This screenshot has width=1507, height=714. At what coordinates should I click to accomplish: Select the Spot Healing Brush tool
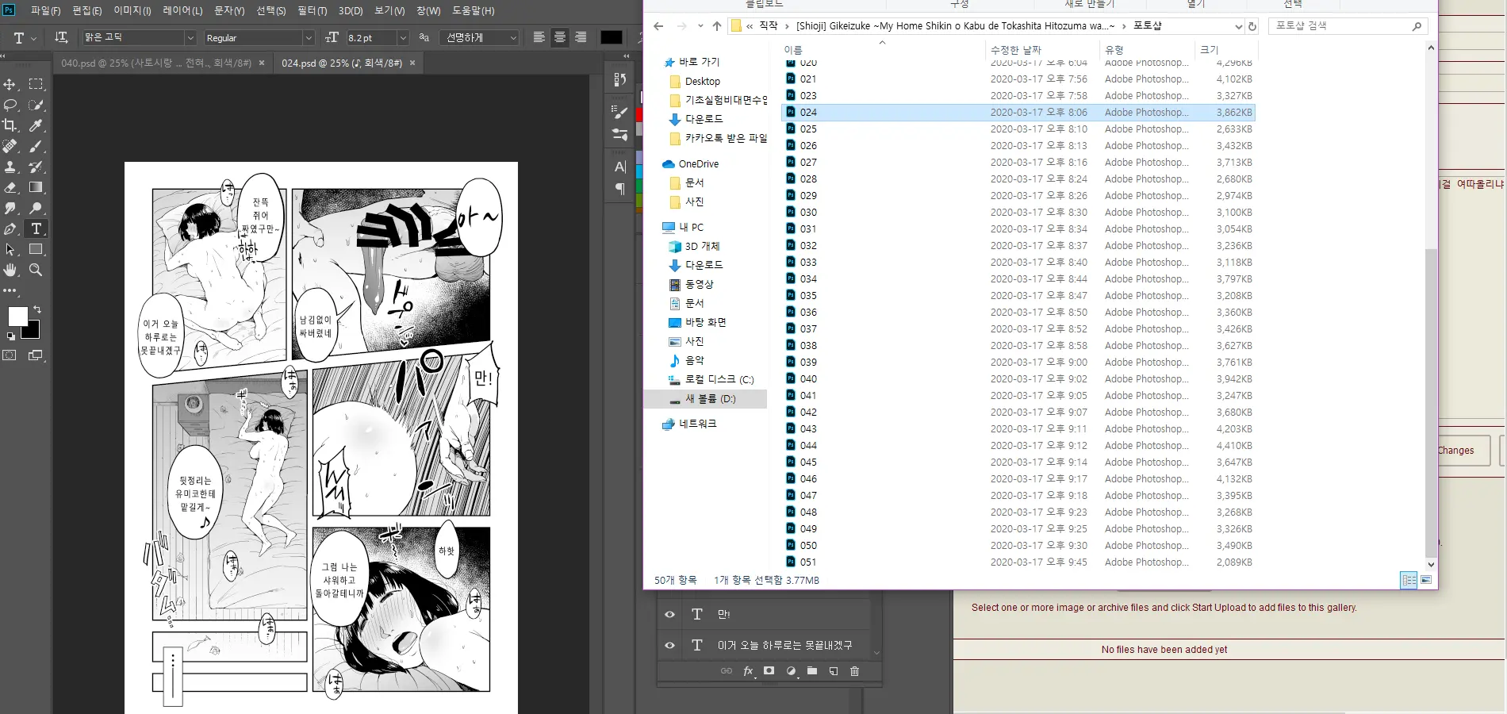coord(10,146)
